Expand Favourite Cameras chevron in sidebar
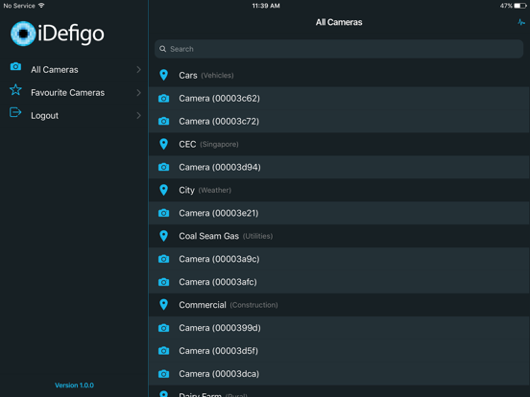This screenshot has height=397, width=530. coord(138,92)
